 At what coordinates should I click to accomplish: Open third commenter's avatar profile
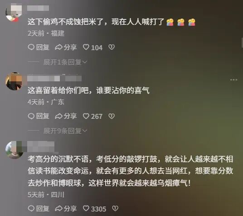click(14, 150)
